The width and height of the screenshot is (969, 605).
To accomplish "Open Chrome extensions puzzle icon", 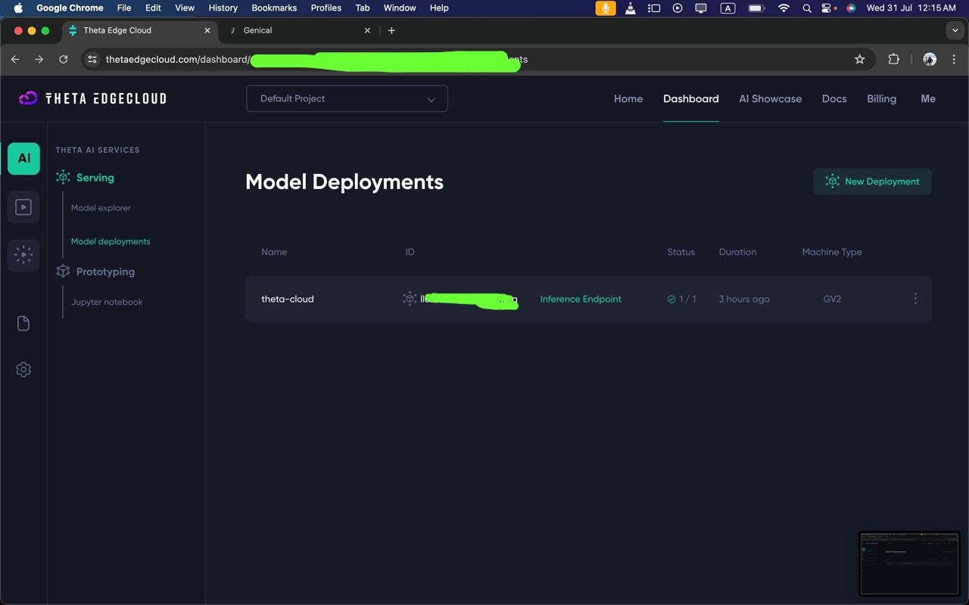I will pyautogui.click(x=893, y=59).
